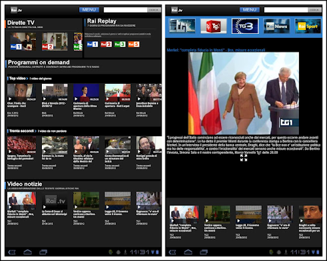The image size is (327, 261).
Task: Play the Vertice Berlino video in right bottom strip
Action: point(217,215)
